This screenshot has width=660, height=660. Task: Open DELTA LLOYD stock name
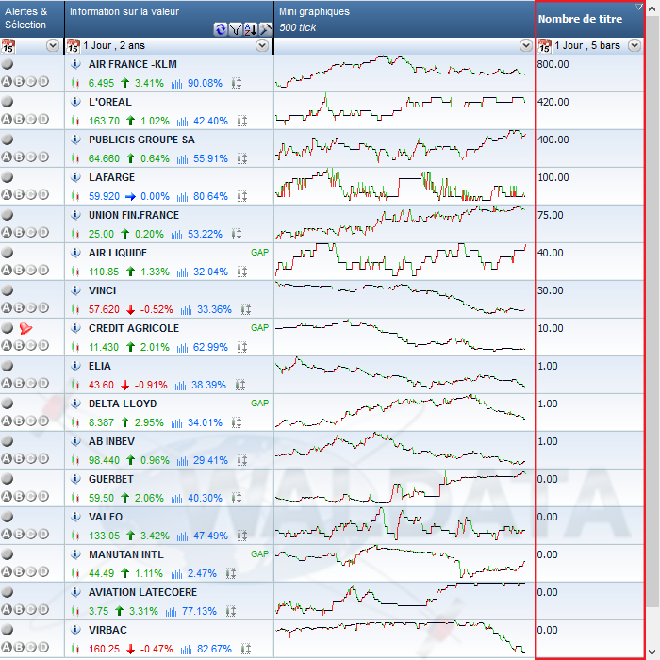123,404
